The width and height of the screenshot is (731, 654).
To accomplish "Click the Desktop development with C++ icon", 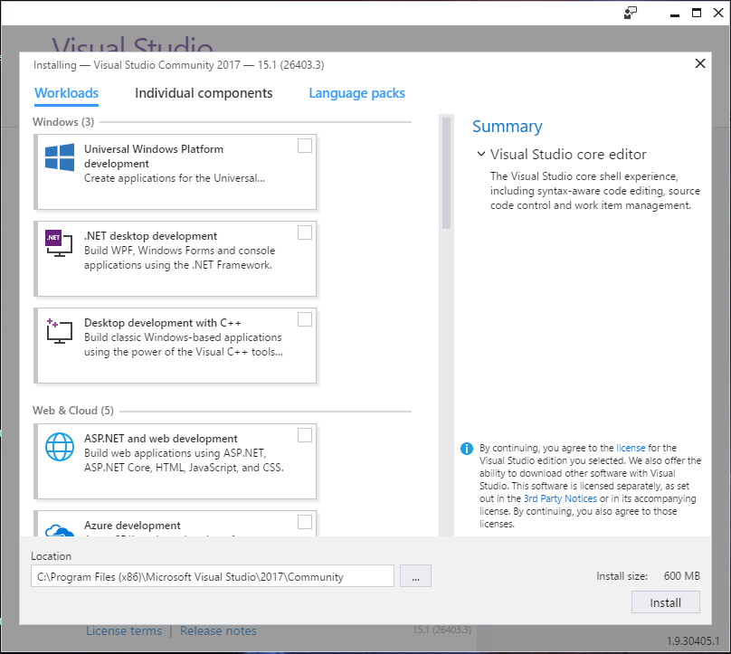I will 59,331.
